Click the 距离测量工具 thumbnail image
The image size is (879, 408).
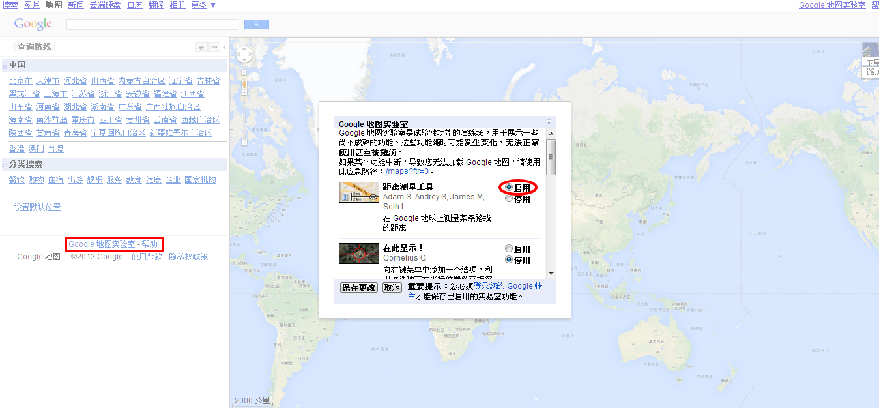[x=359, y=192]
